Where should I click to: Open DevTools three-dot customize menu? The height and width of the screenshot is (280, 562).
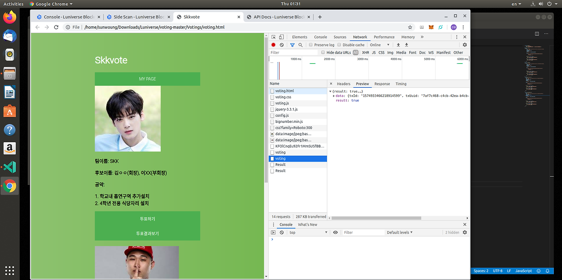(457, 37)
